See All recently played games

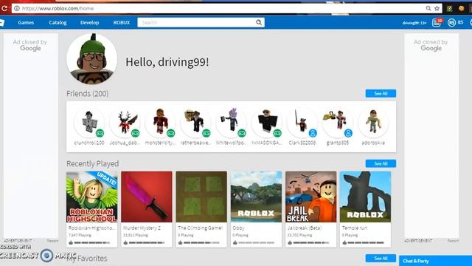pyautogui.click(x=381, y=163)
